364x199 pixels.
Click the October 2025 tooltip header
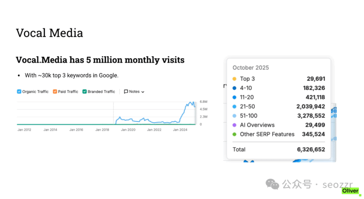[251, 68]
